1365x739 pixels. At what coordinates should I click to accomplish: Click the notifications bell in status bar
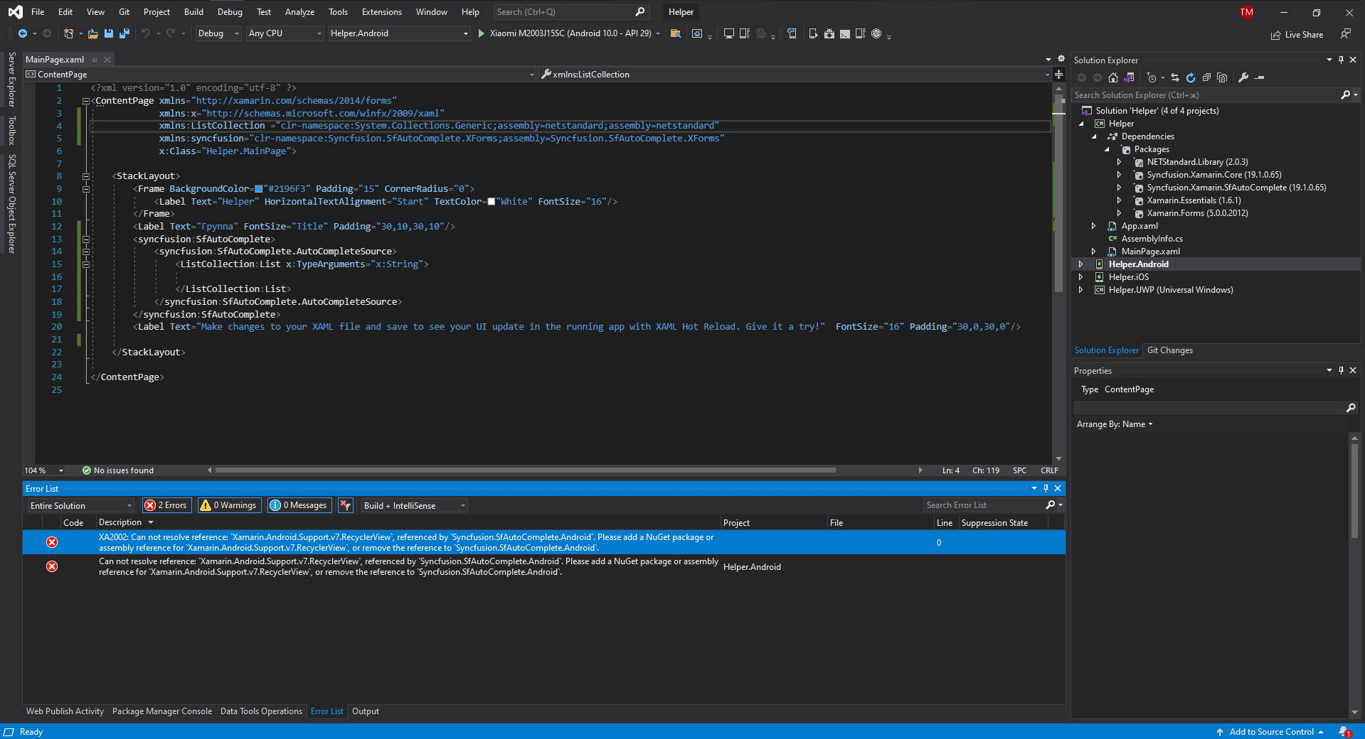pos(1344,731)
